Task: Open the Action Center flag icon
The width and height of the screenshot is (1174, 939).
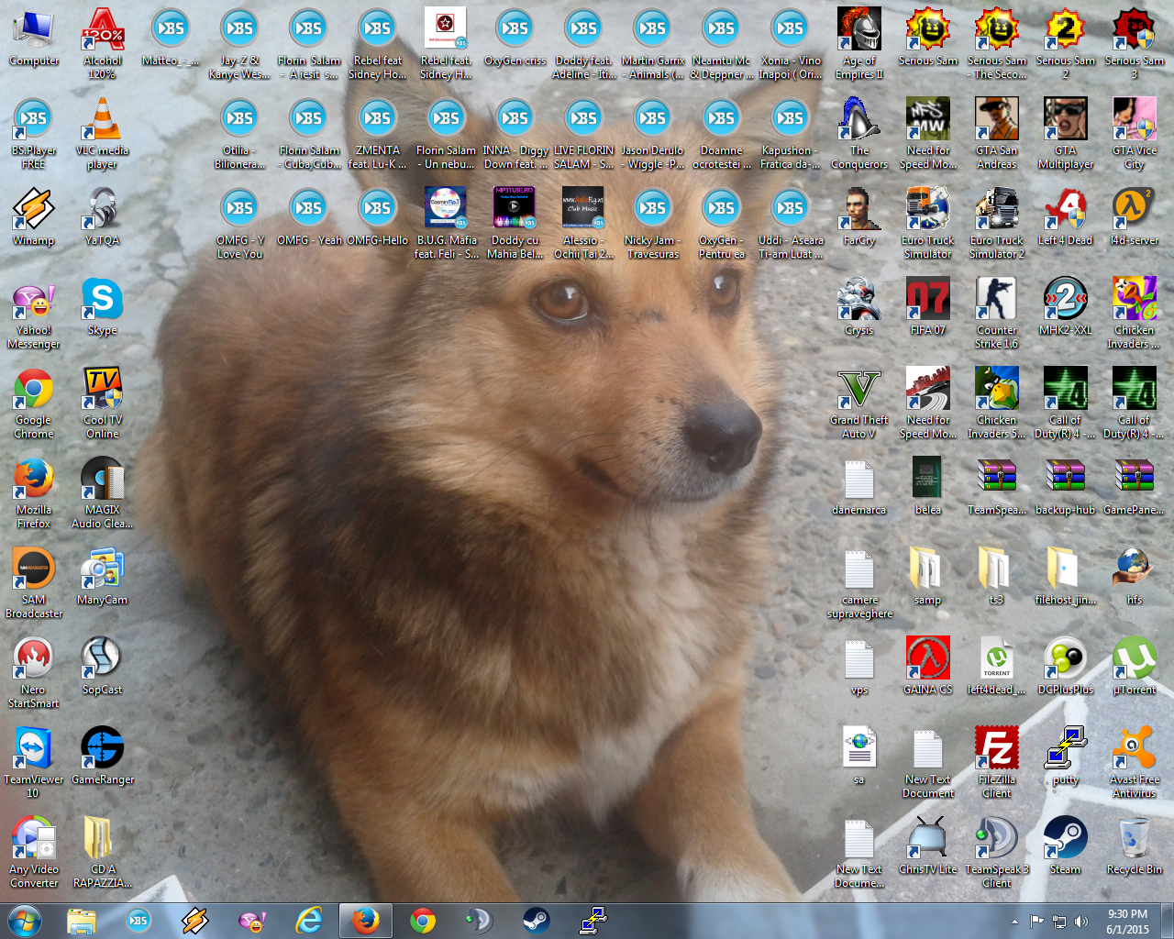Action: [x=1037, y=922]
